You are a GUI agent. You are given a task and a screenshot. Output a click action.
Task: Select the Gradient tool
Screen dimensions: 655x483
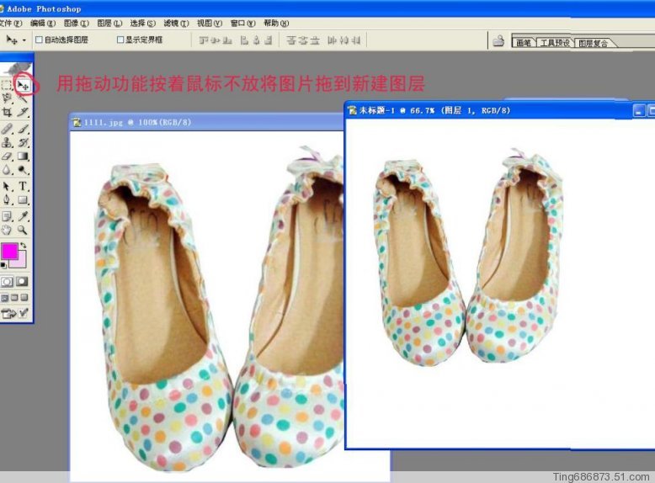23,157
